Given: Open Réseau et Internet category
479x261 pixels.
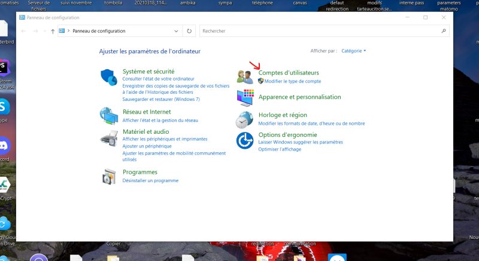Looking at the screenshot, I should tap(147, 112).
